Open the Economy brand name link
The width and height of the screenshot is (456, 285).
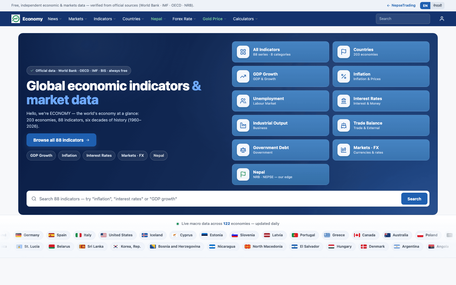pyautogui.click(x=32, y=19)
